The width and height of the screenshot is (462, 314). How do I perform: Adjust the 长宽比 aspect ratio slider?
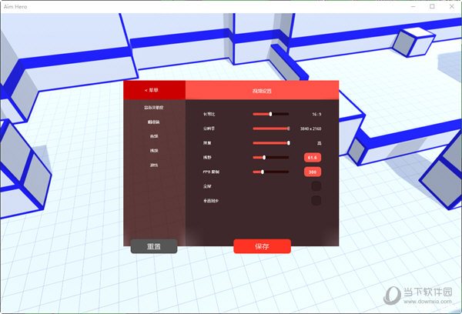click(x=271, y=114)
